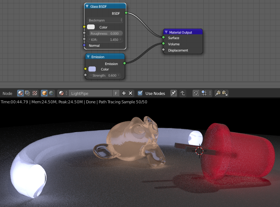
Task: Open the material browse sphere icon
Action: [x=62, y=93]
